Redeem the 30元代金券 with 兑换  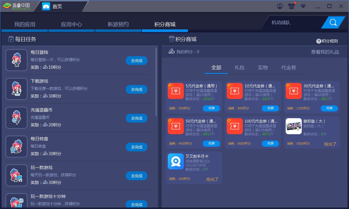point(329,108)
